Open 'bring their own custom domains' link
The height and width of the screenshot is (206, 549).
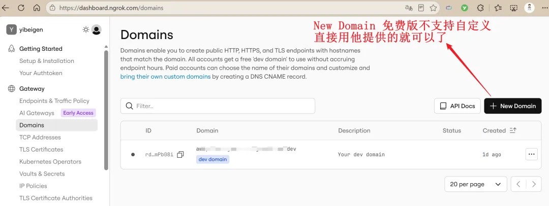click(165, 76)
